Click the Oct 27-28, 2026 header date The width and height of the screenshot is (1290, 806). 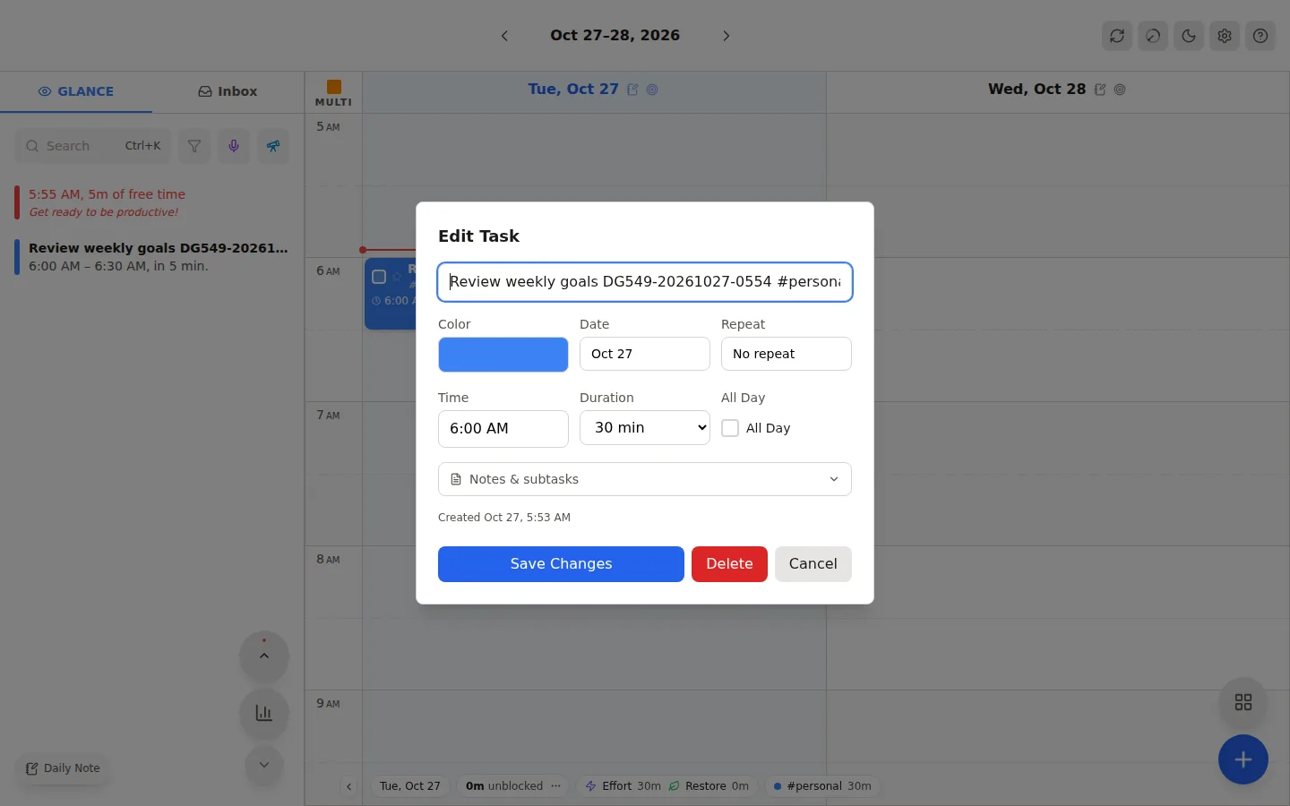pos(615,36)
